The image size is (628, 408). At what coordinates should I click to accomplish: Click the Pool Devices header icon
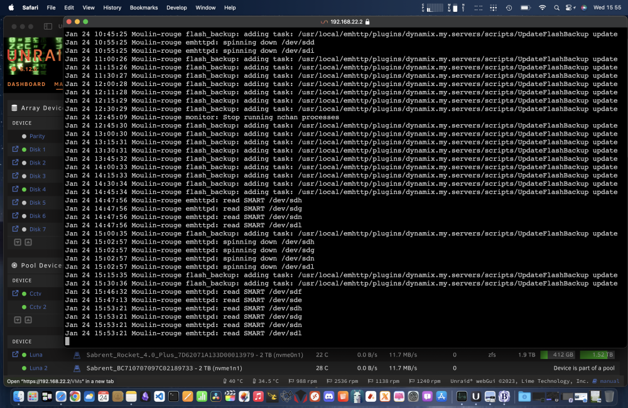pos(14,265)
